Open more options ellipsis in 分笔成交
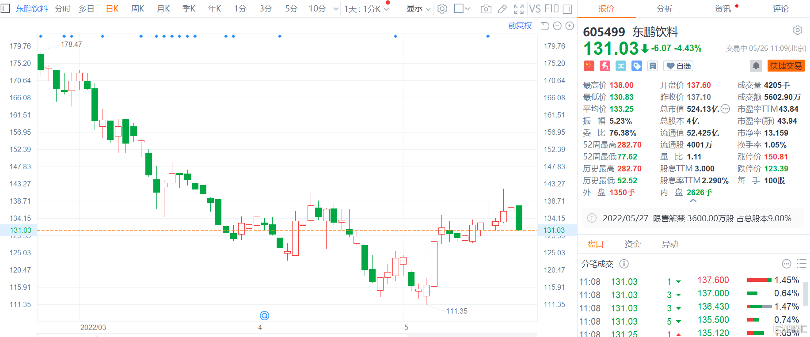Screen dimensions: 810x337 pos(787,264)
